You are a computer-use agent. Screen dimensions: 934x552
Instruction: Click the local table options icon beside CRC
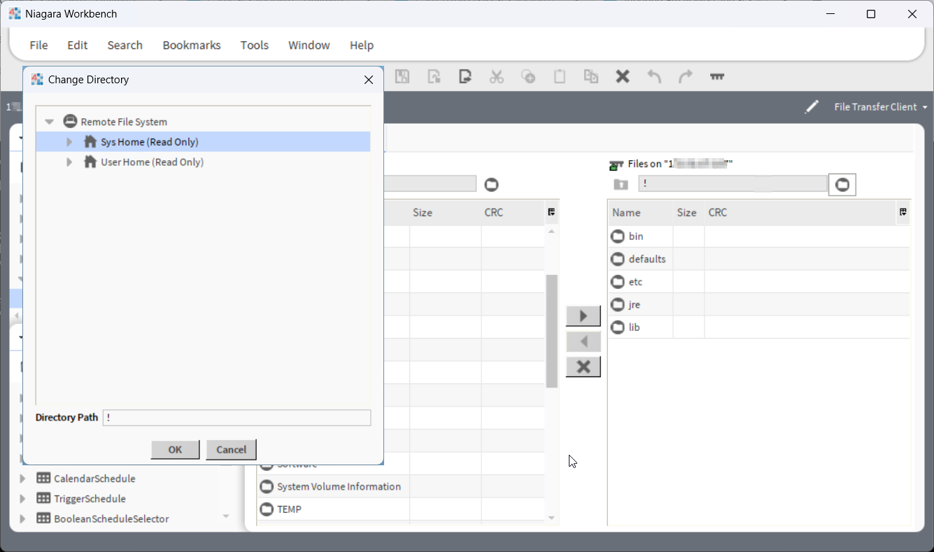(x=551, y=212)
